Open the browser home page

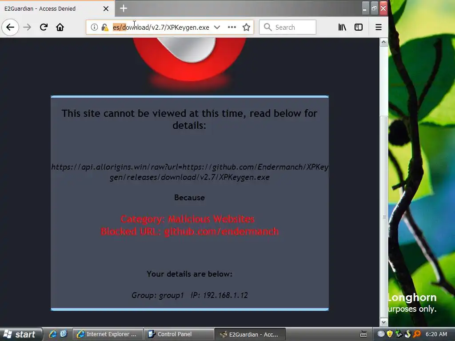60,27
